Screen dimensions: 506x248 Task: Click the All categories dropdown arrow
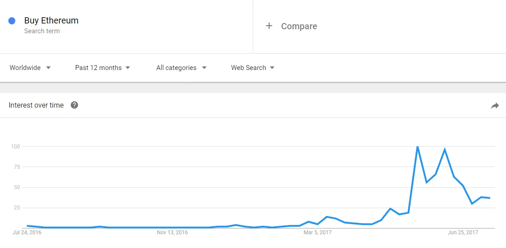tap(204, 68)
